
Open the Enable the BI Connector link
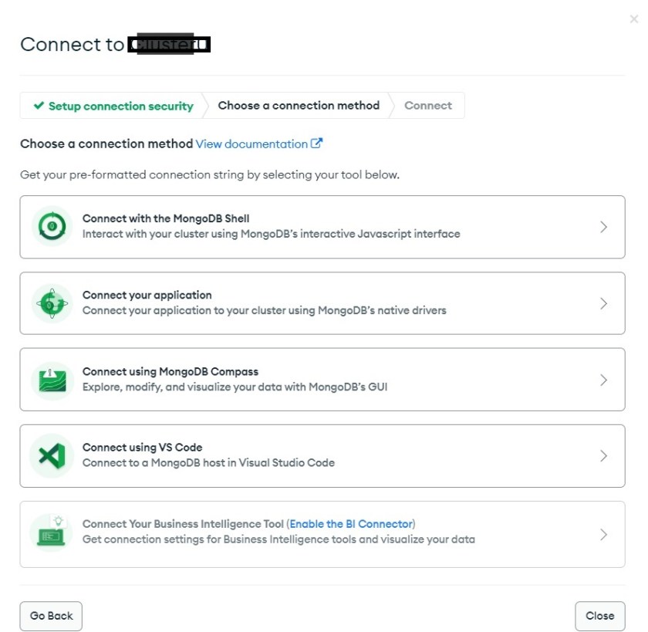point(353,523)
